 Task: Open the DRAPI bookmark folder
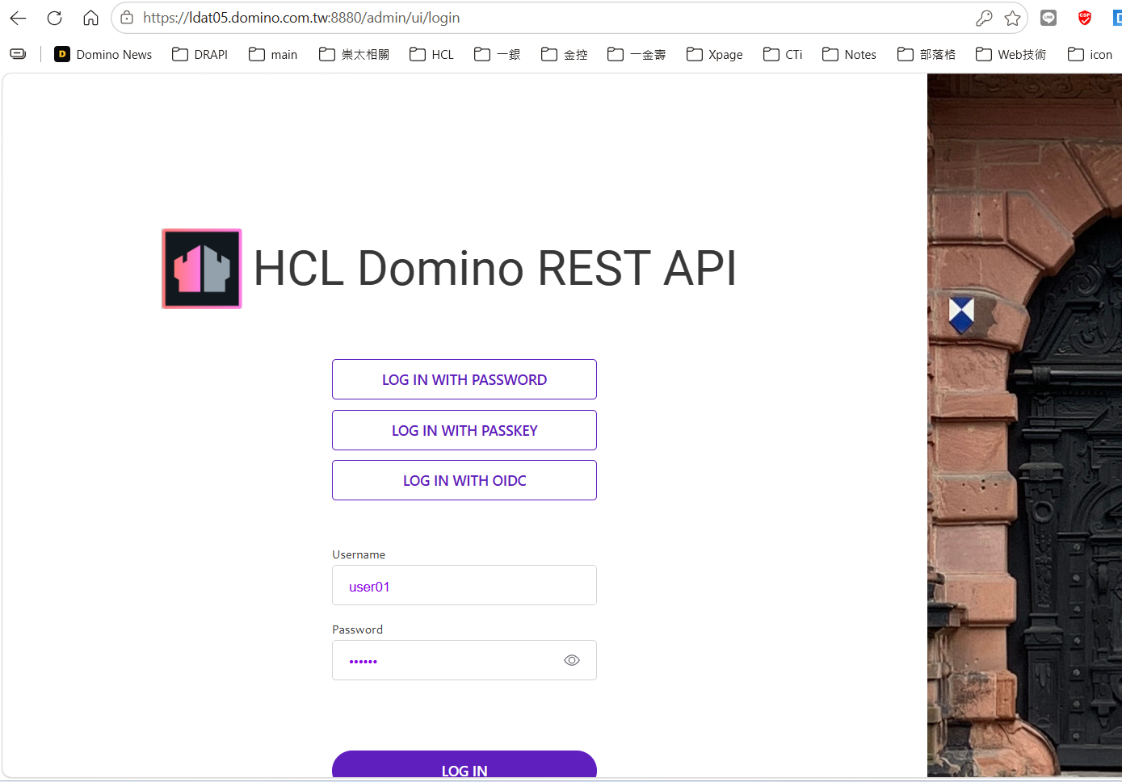[x=200, y=54]
